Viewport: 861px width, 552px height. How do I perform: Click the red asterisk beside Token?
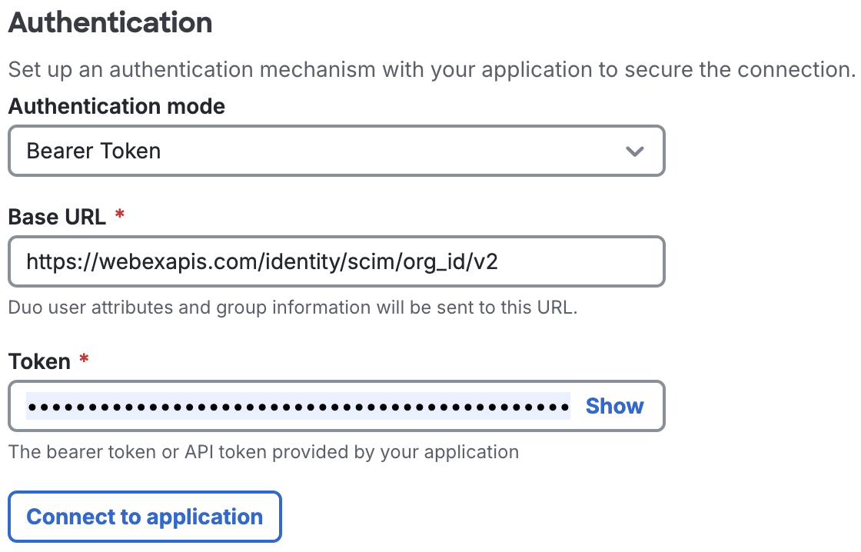point(84,360)
